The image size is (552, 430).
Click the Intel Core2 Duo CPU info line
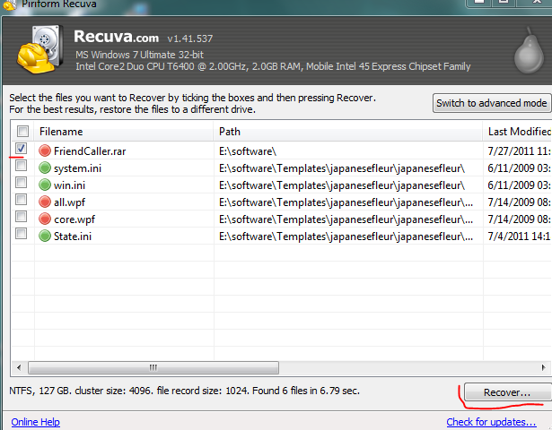[273, 66]
